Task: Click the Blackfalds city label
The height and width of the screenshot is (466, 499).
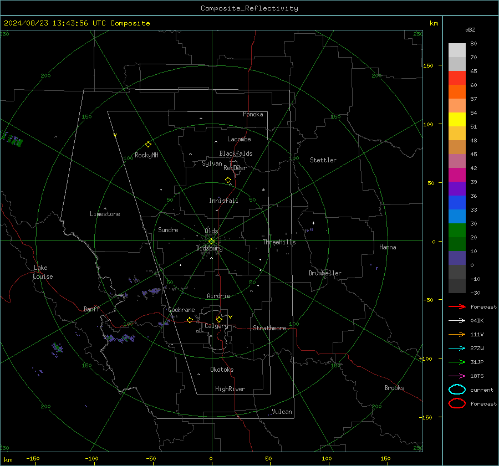Action: (x=236, y=153)
